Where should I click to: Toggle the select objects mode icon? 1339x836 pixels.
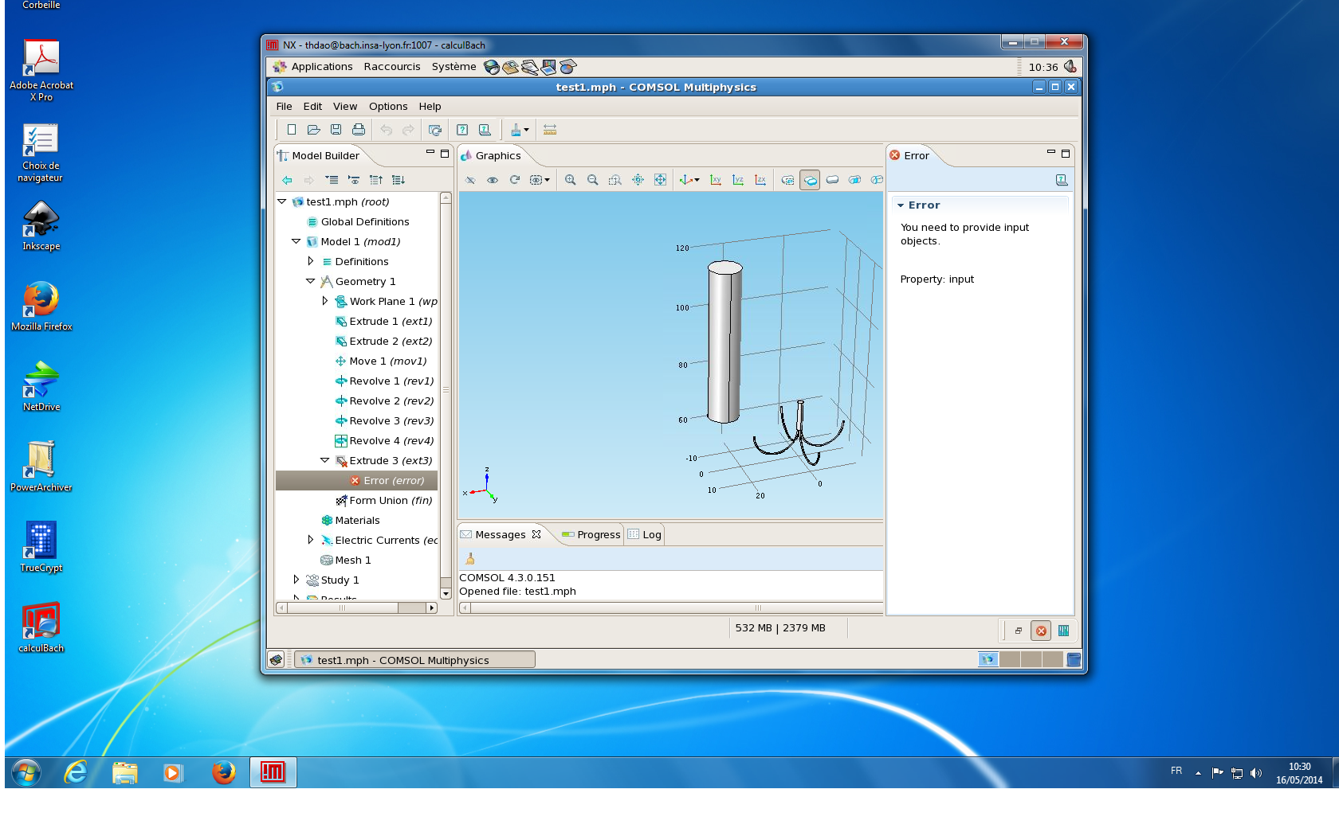point(787,180)
